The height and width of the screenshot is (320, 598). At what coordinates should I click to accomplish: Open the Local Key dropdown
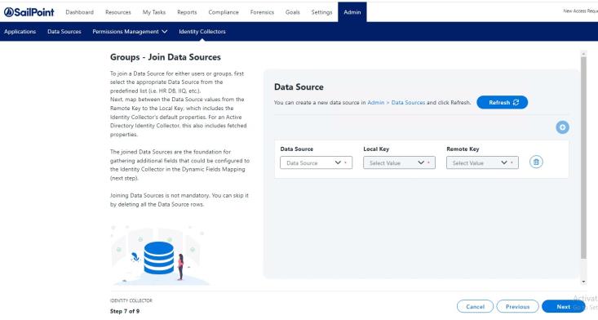(399, 163)
